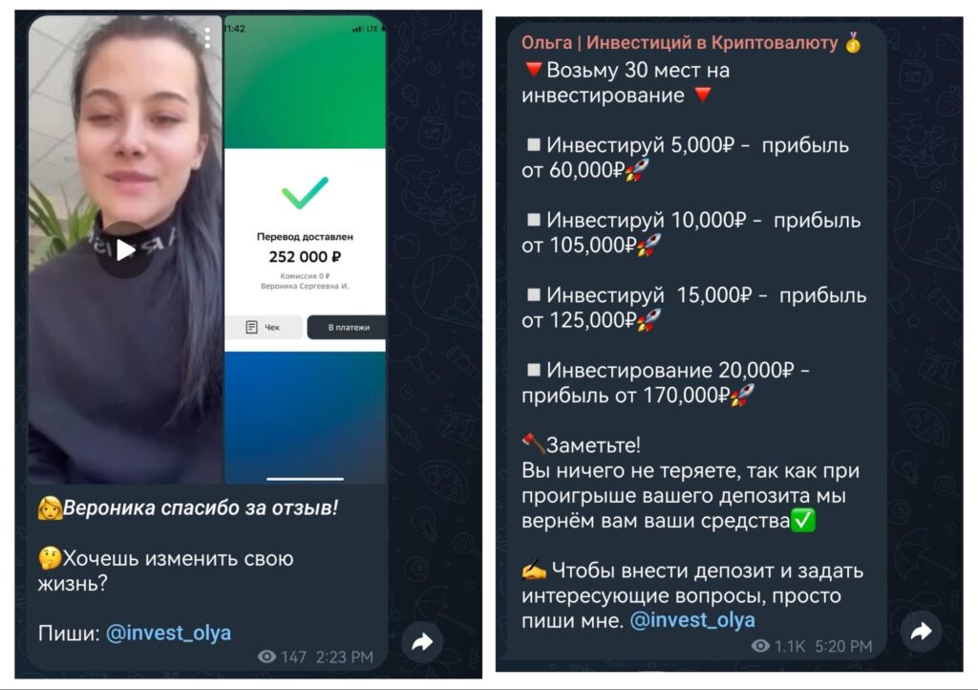This screenshot has width=978, height=690.
Task: Click the views eye icon showing 147
Action: [267, 657]
